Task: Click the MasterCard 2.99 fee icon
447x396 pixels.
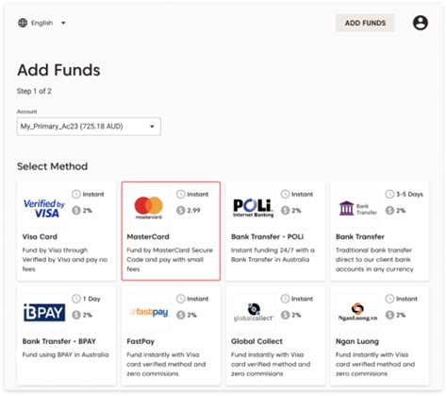Action: pos(181,210)
